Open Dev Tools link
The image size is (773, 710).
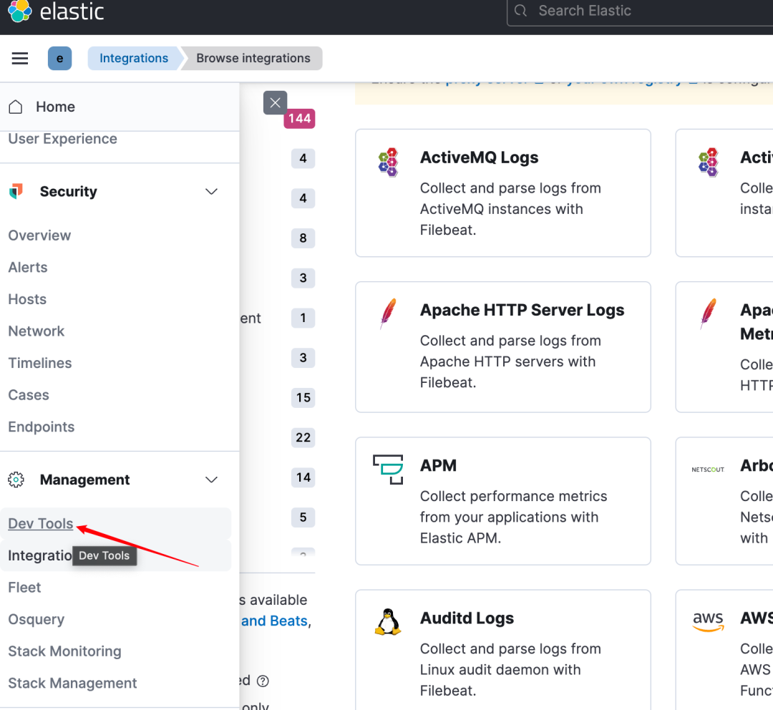40,524
